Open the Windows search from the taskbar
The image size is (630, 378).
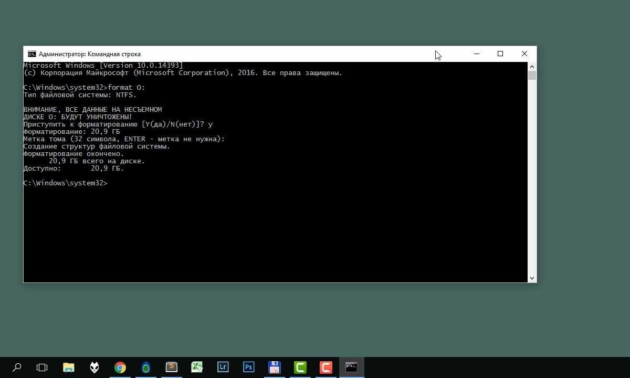click(x=17, y=367)
